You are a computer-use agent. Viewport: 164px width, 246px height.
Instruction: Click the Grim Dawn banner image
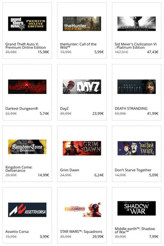tap(82, 148)
